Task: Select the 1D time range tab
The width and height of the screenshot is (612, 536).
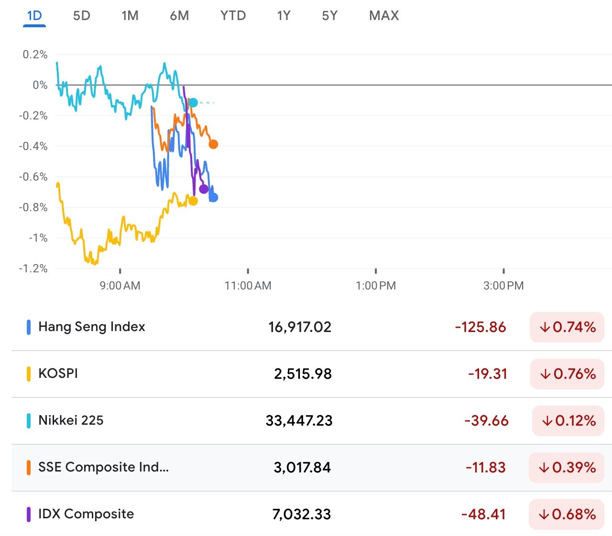Action: pos(34,16)
